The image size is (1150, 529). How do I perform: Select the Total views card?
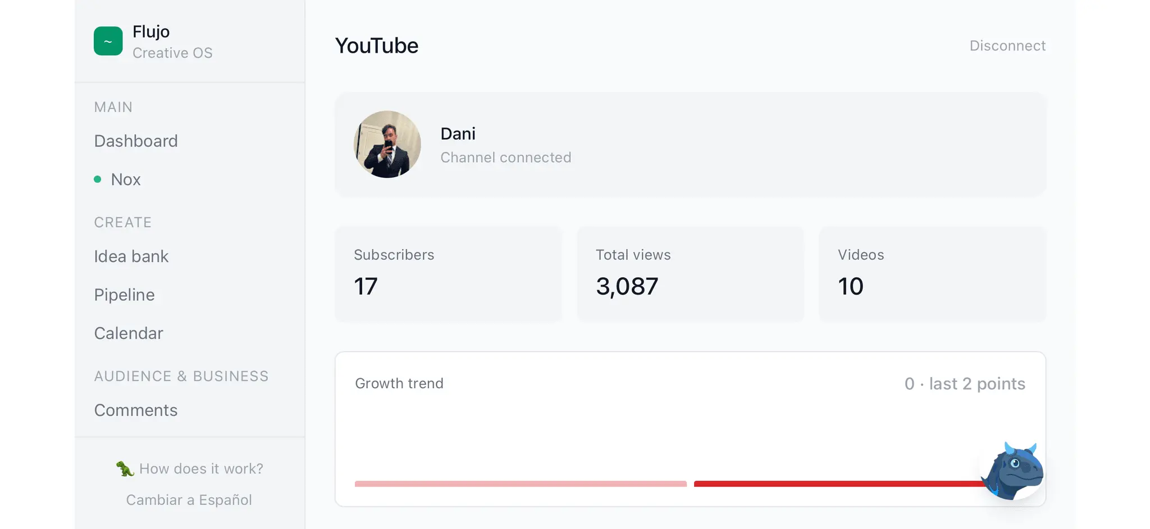(690, 274)
